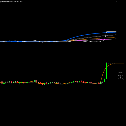Click the "in 4 Days" label
Image resolution: width=126 pixels, height=126 pixels.
[121, 79]
